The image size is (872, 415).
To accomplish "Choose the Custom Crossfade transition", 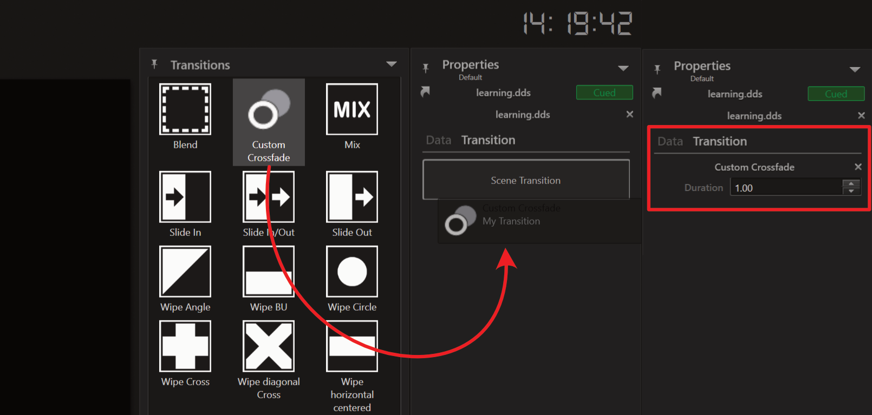I will pos(269,110).
